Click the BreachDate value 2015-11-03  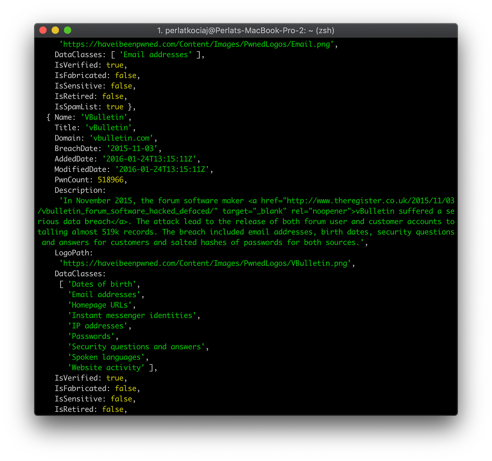pyautogui.click(x=131, y=148)
